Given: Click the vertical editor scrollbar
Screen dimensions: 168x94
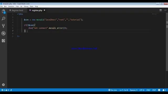Looking at the screenshot, I should [x=167, y=42].
